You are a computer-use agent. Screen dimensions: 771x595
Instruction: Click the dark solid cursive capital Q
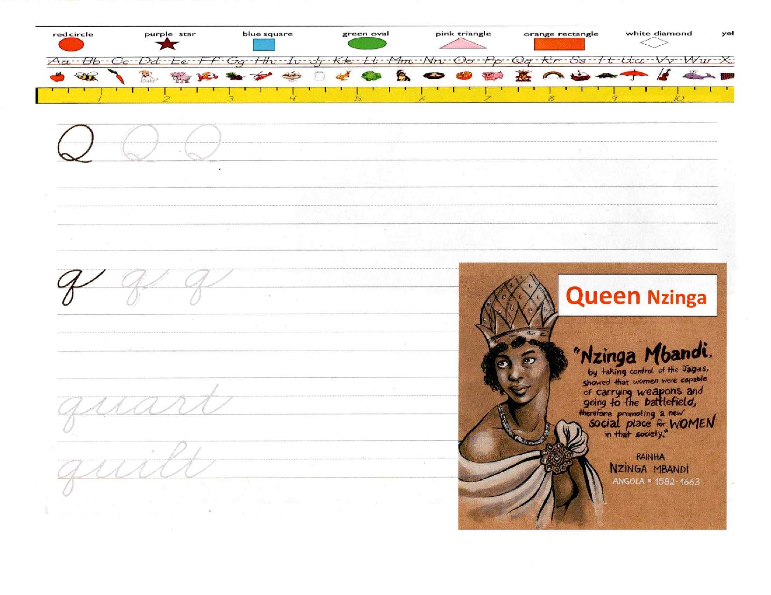click(x=75, y=143)
